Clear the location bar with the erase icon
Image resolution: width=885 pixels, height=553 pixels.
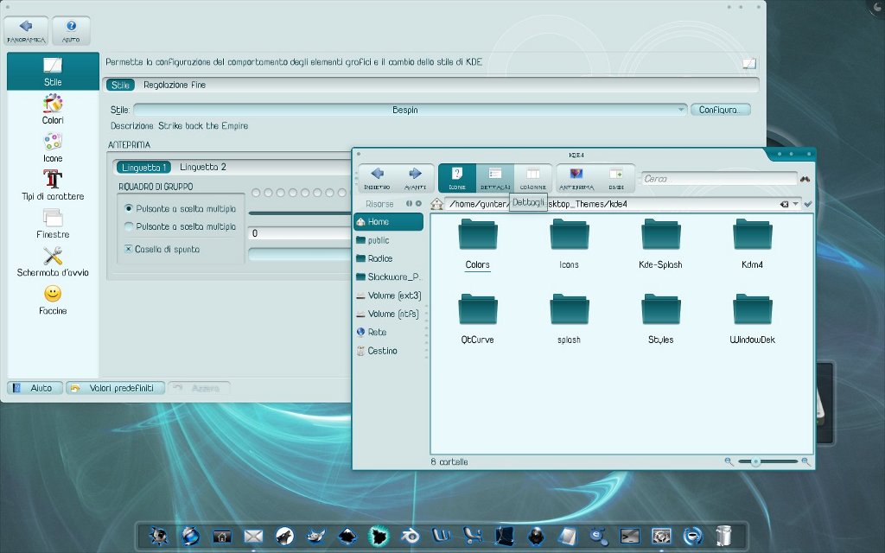pos(784,204)
